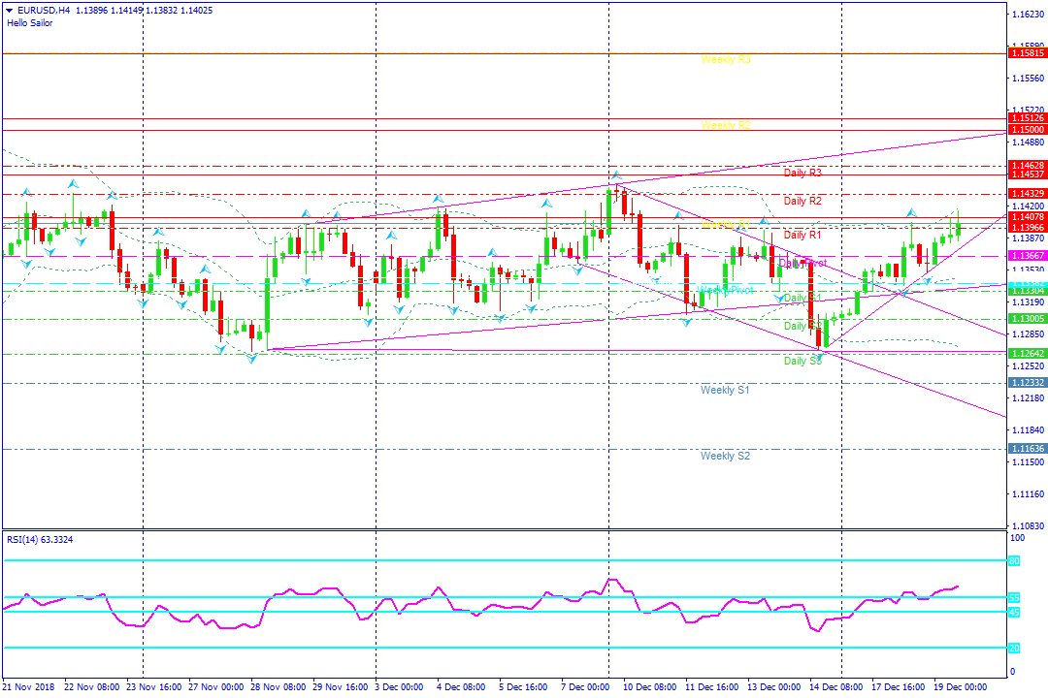1048x698 pixels.
Task: Click the arrow icon beside EURUSD,H4 title
Action: [x=10, y=11]
